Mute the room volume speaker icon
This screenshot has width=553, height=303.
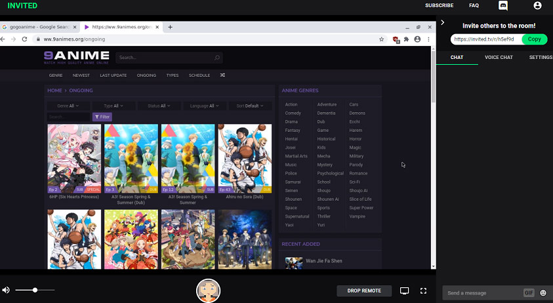(x=6, y=290)
